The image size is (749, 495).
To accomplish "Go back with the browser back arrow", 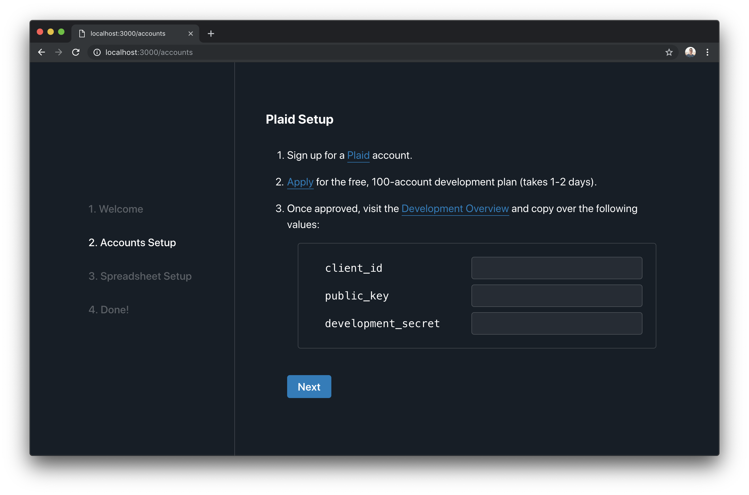I will 41,52.
